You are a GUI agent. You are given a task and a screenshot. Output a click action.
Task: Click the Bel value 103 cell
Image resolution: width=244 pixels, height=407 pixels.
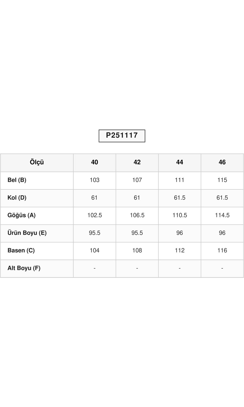(x=94, y=180)
